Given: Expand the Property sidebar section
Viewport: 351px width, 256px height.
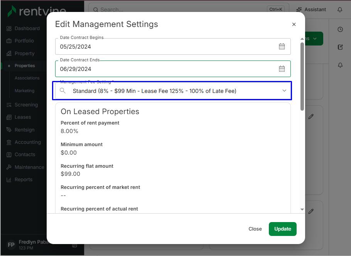Looking at the screenshot, I should click(24, 54).
